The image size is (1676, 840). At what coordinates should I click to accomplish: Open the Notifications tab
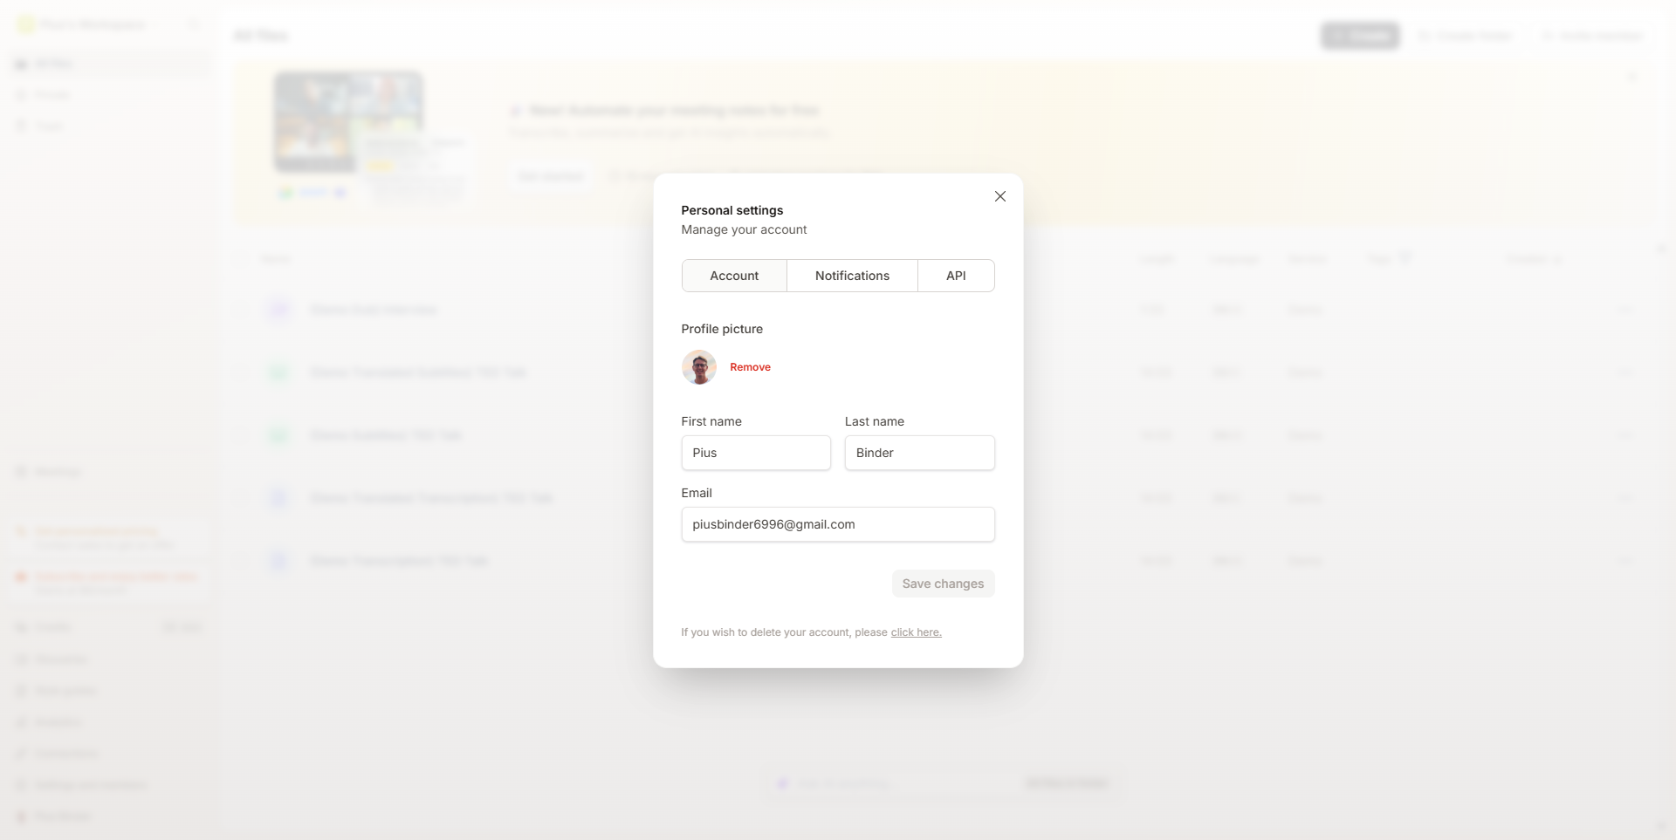[852, 276]
